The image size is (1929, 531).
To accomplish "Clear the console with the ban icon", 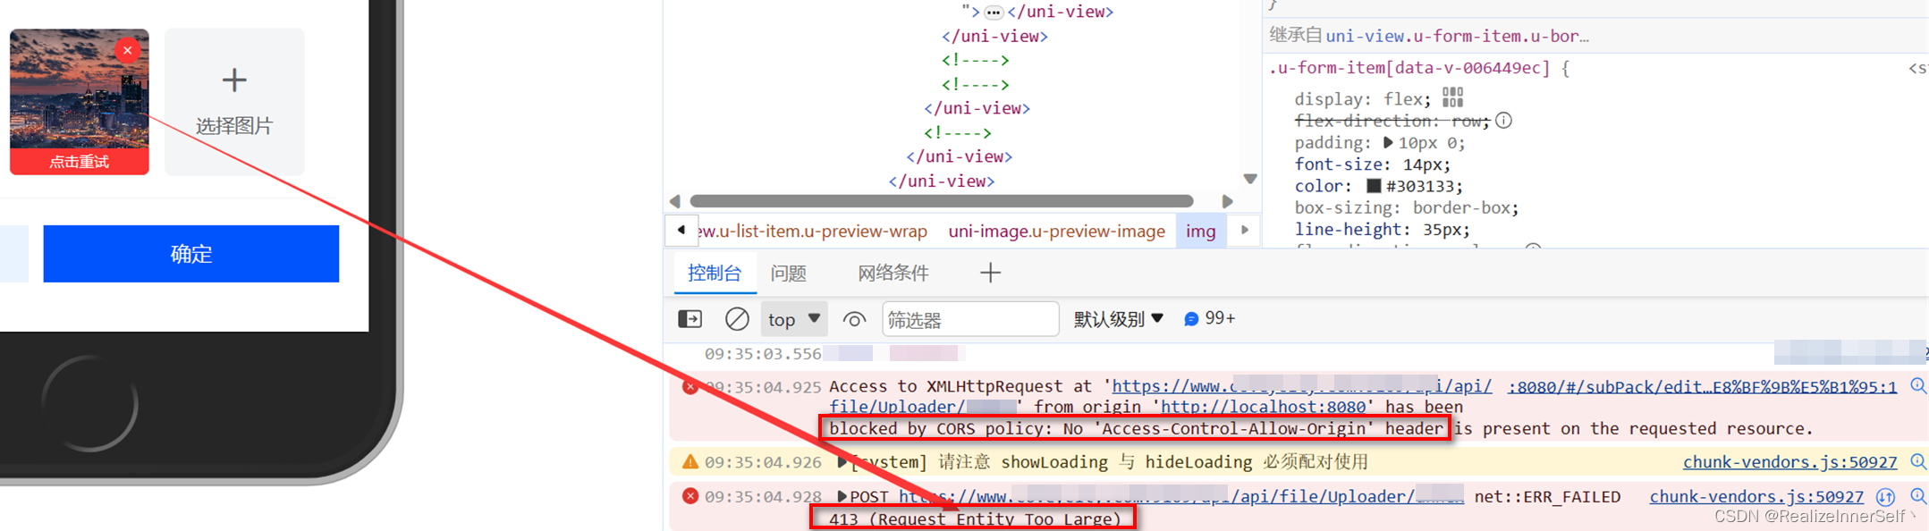I will click(x=737, y=319).
